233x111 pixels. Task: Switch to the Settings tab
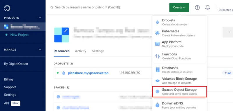[98, 51]
